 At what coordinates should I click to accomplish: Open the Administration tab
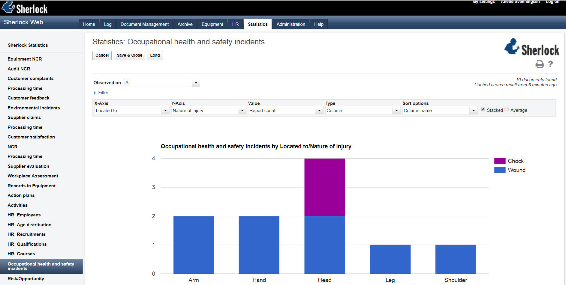[291, 24]
